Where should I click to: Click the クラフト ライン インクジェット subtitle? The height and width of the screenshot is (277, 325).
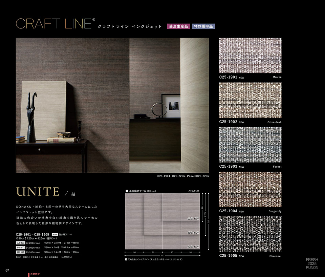(x=130, y=26)
